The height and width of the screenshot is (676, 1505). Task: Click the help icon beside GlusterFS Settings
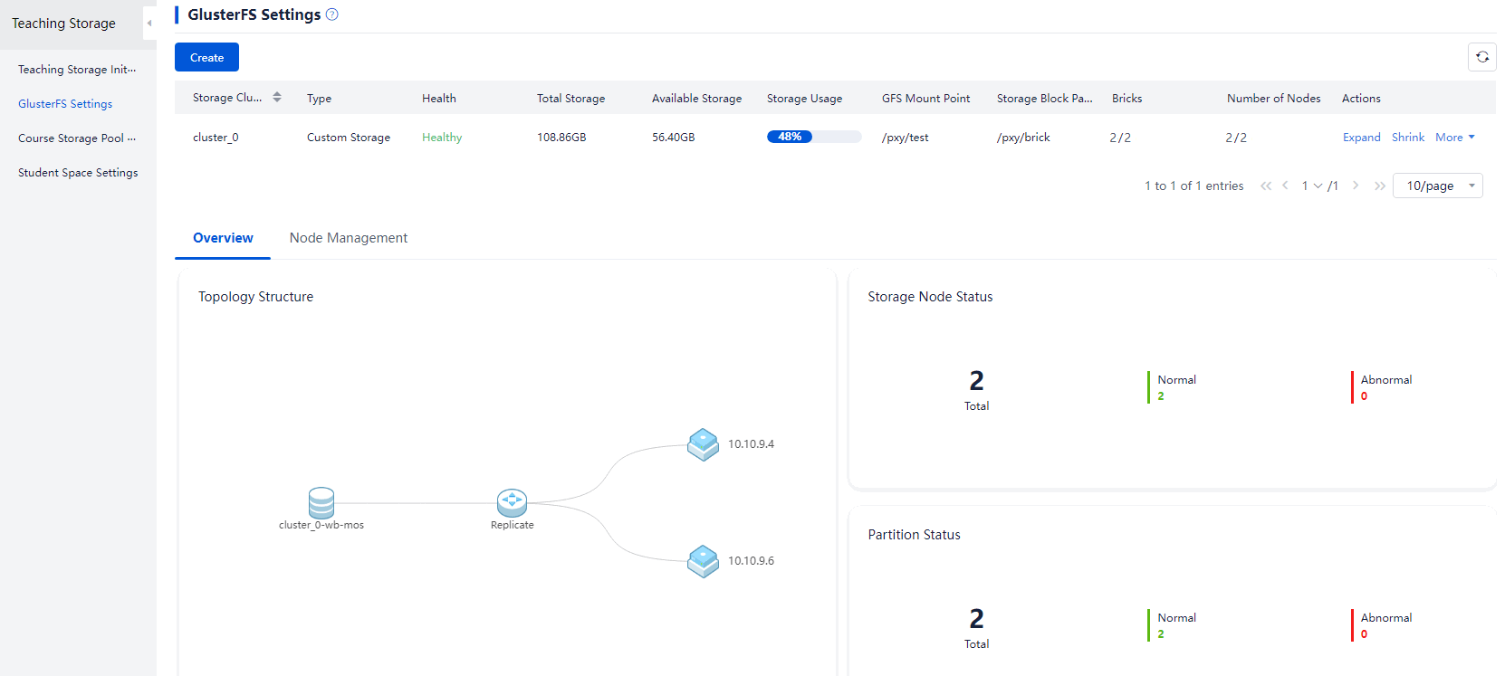click(x=332, y=14)
